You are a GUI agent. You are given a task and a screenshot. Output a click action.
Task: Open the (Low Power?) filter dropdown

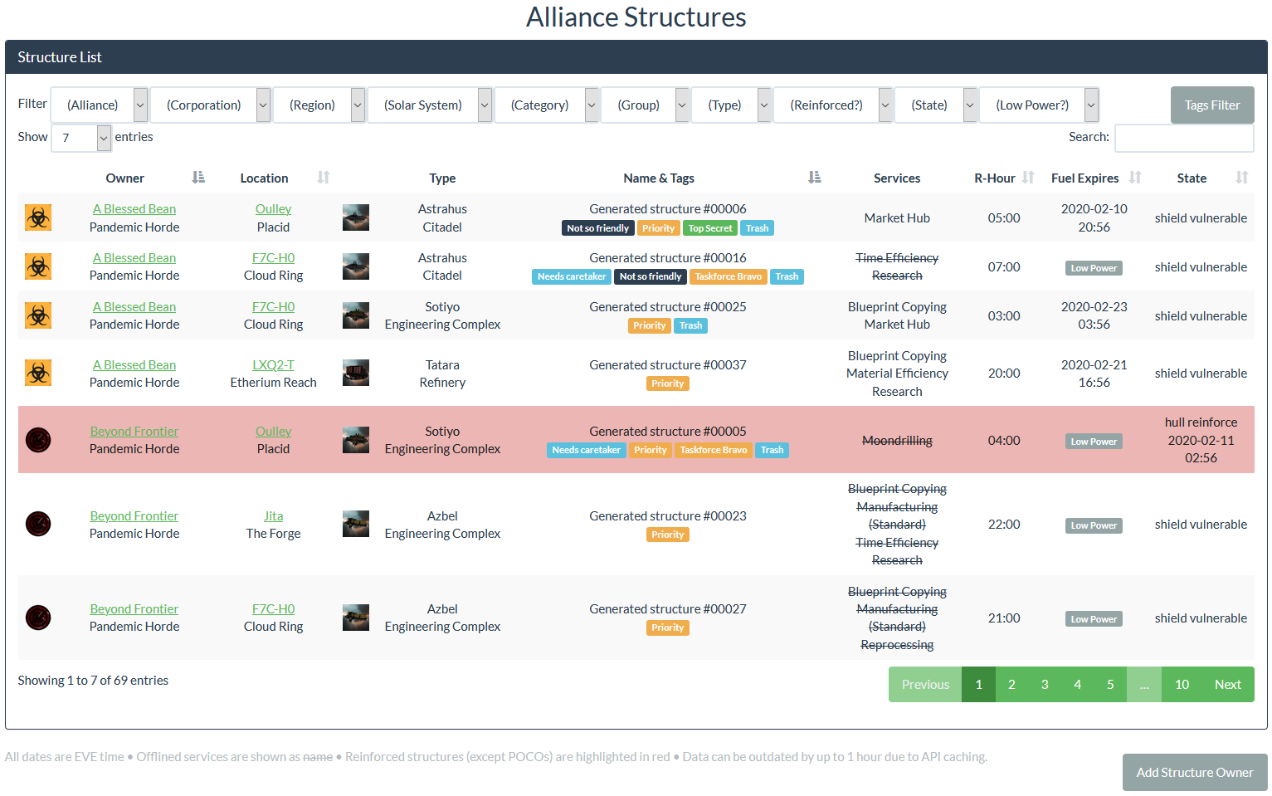(x=1039, y=105)
